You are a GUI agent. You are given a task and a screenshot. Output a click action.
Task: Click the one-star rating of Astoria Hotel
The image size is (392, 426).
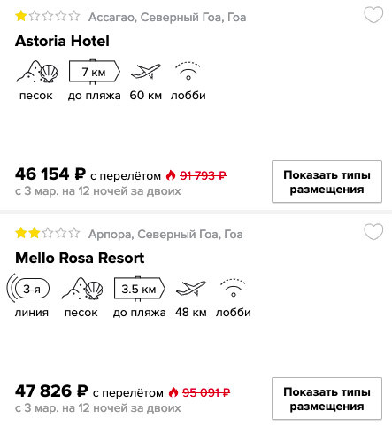(x=48, y=16)
